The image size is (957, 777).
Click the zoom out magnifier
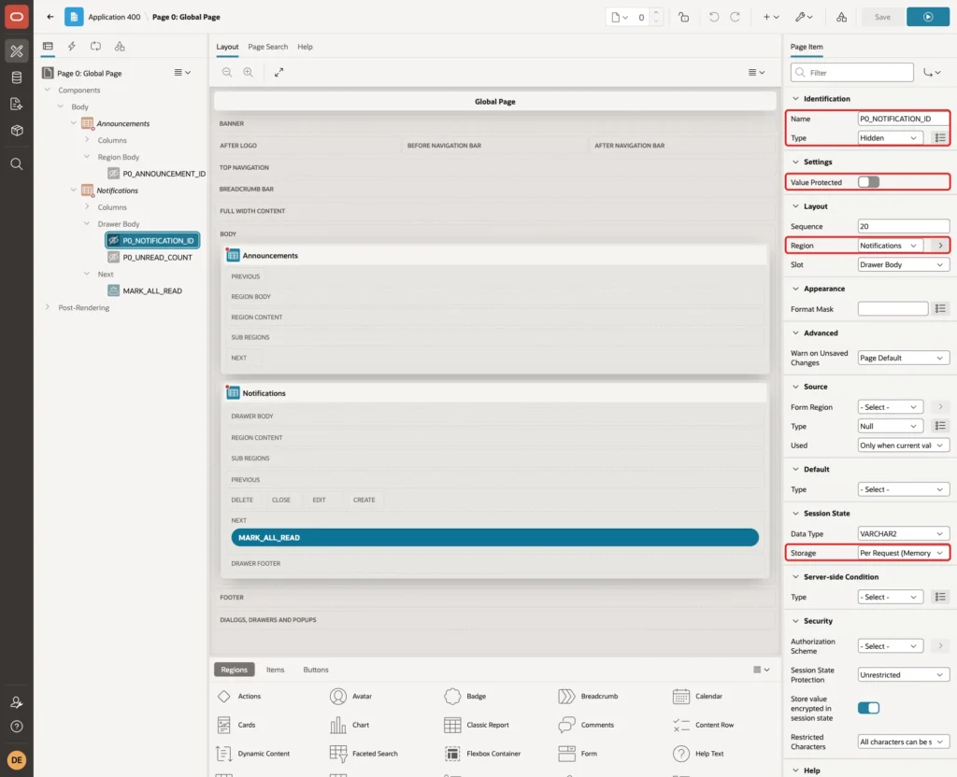coord(227,73)
